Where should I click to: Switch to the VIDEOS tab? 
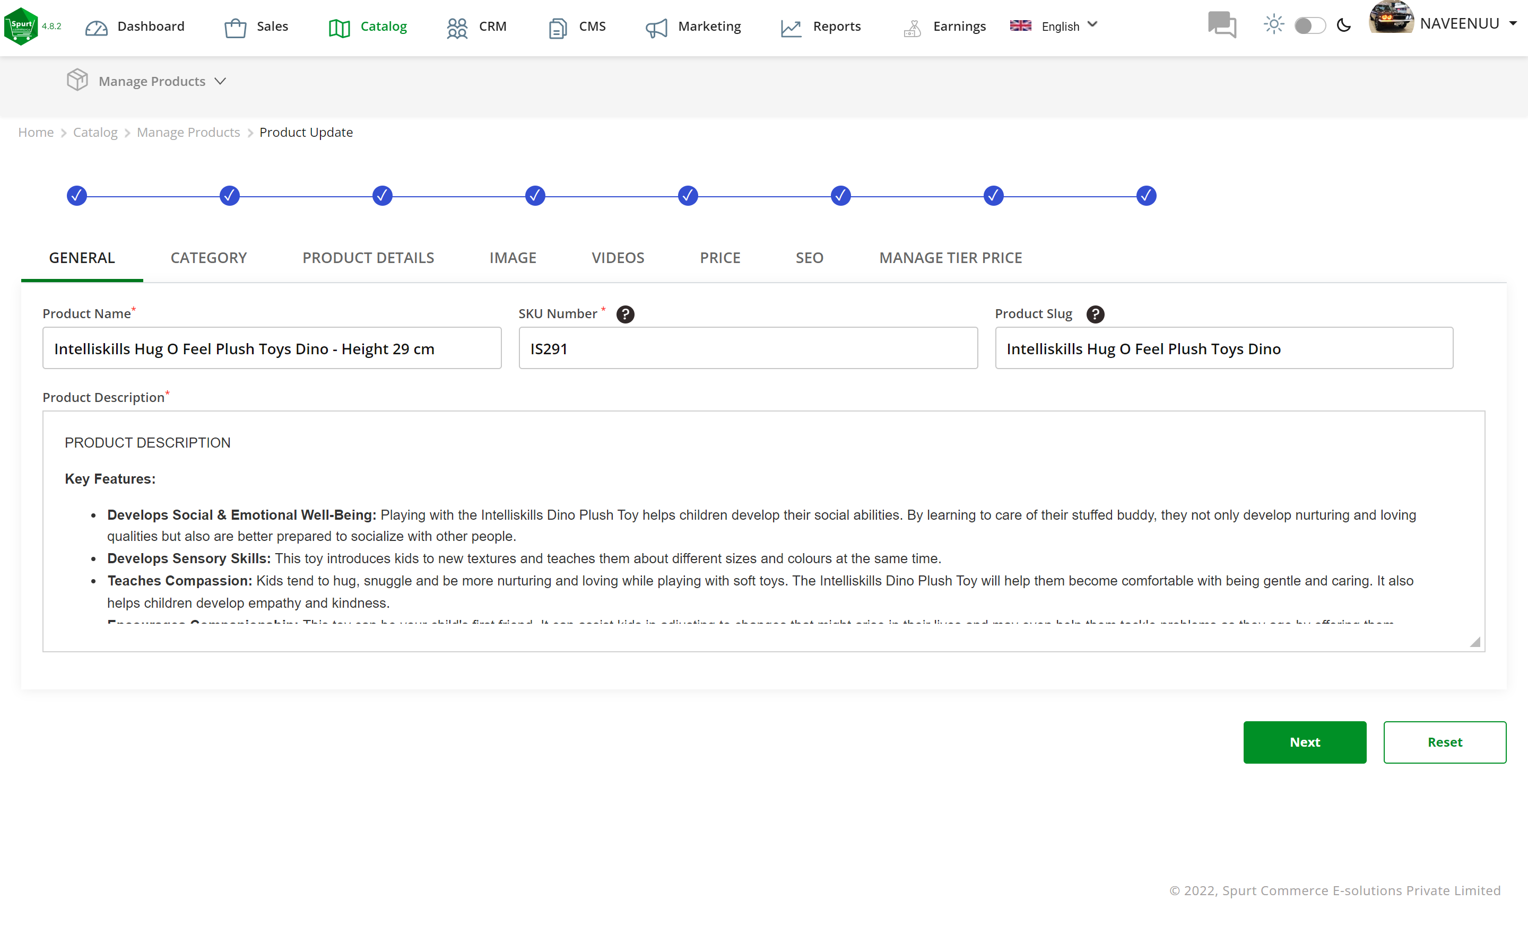618,258
